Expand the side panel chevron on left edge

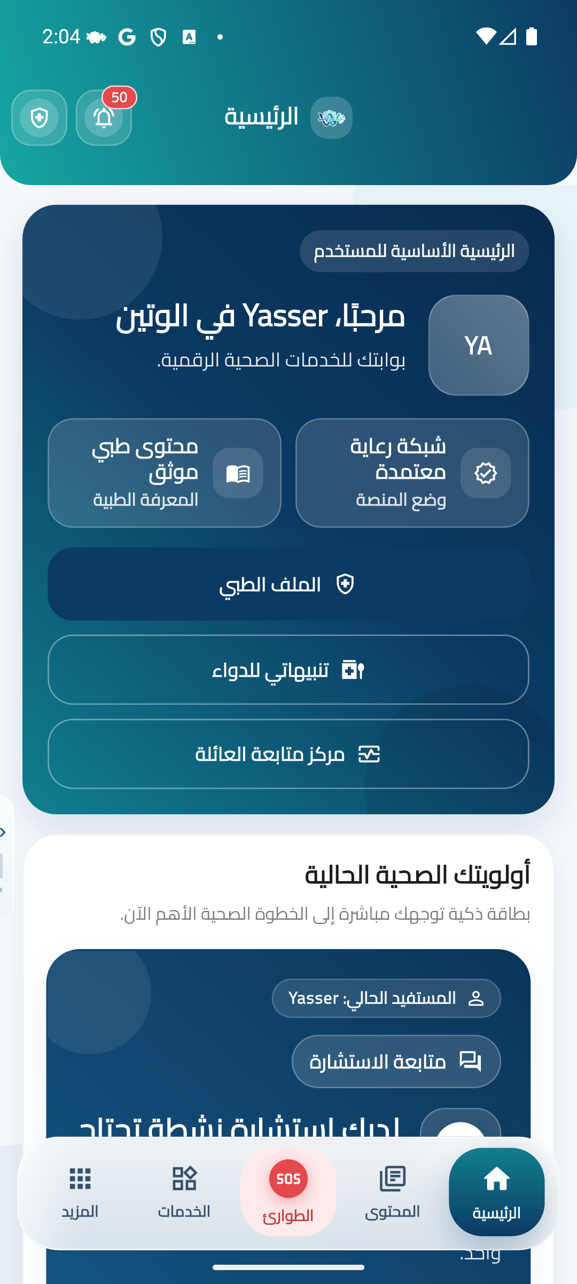pyautogui.click(x=3, y=832)
